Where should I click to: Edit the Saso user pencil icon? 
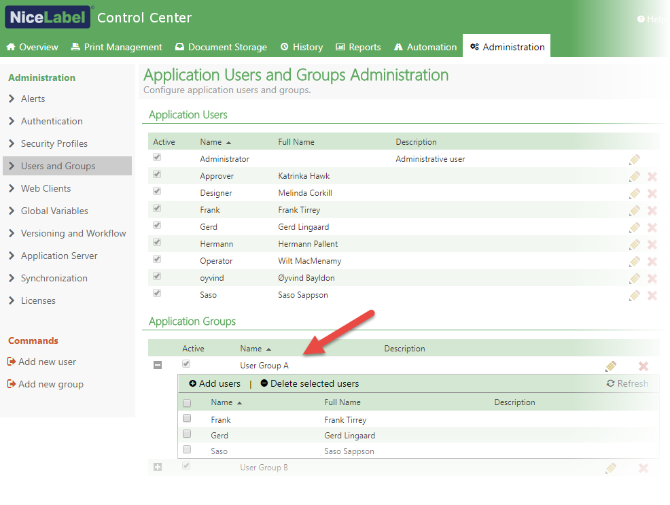tap(635, 295)
